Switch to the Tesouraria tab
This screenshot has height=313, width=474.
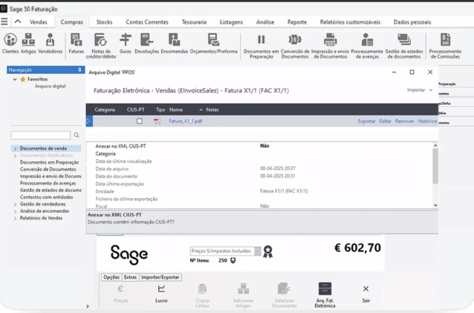(x=194, y=22)
